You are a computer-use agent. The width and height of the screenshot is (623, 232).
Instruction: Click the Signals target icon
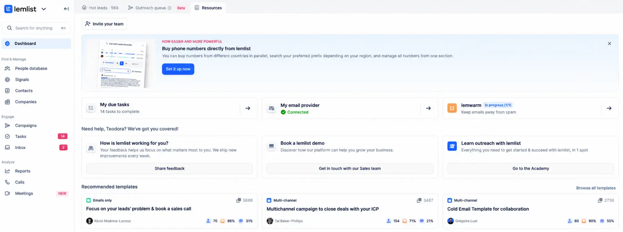7,80
